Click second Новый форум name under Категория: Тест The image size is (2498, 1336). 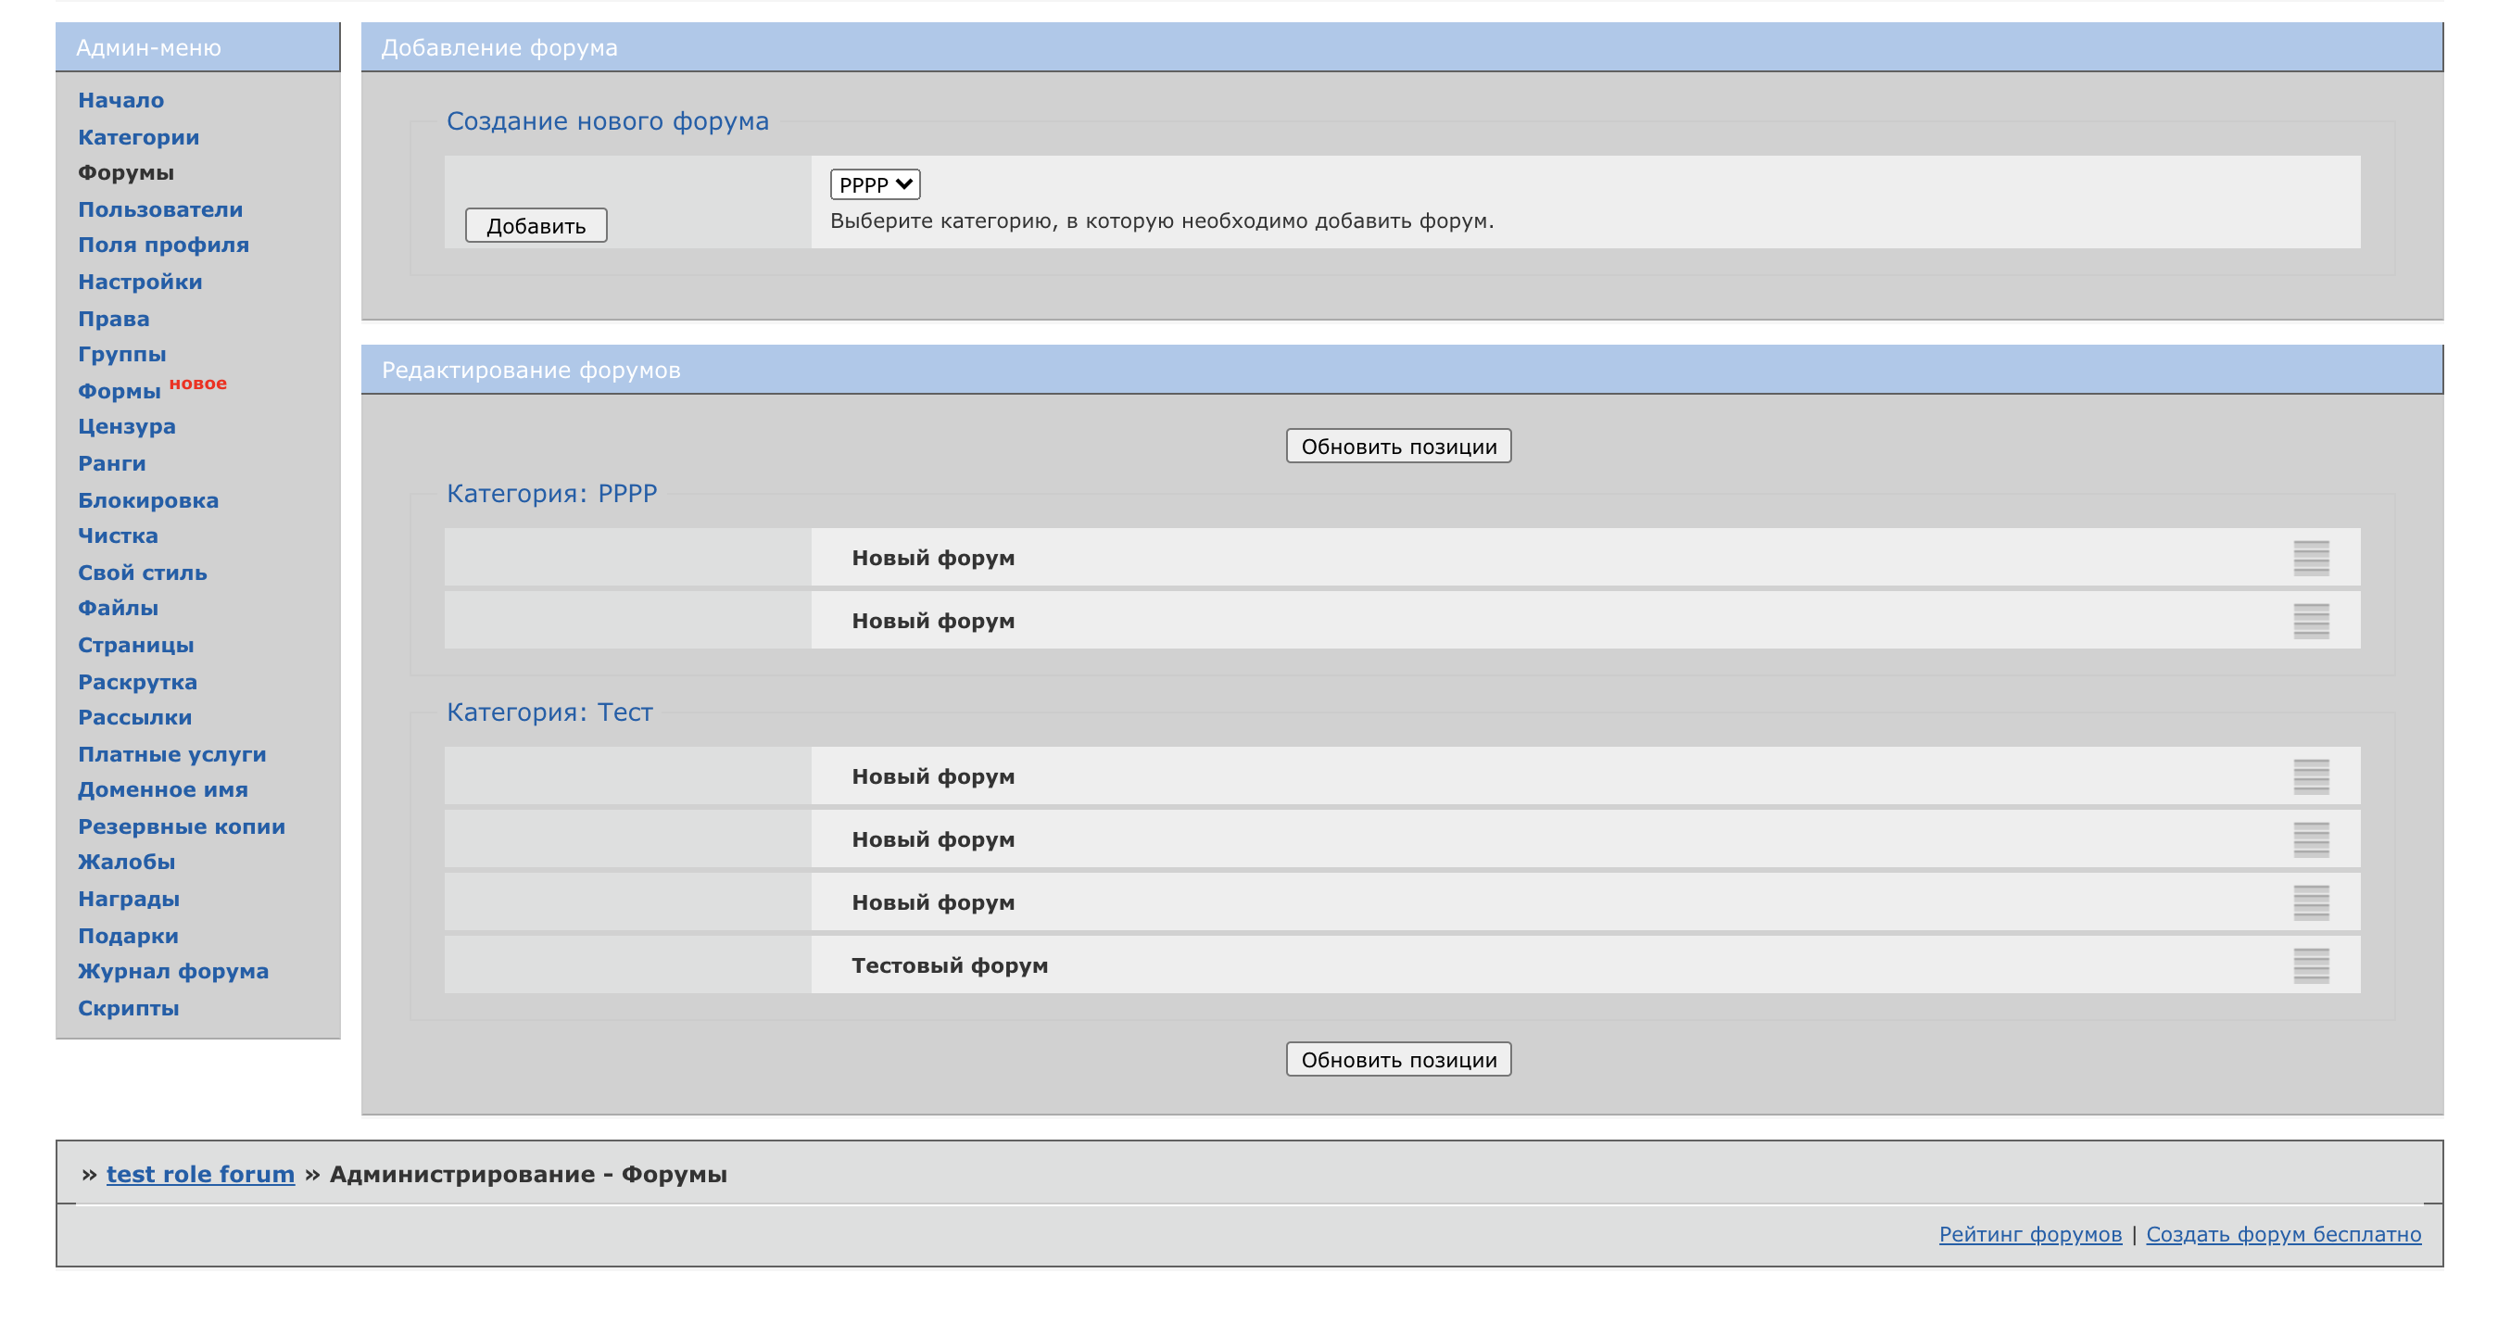(x=933, y=839)
